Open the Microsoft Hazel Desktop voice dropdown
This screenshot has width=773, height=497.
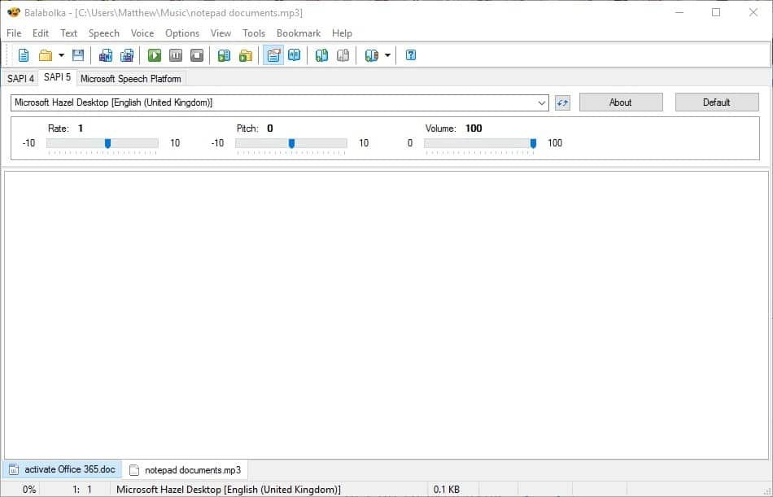[x=280, y=102]
